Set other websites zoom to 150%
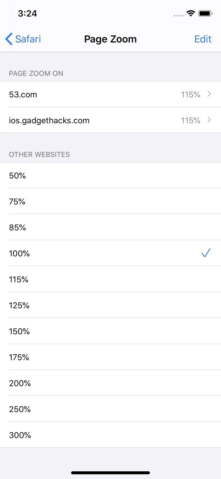The width and height of the screenshot is (221, 479). [x=111, y=331]
